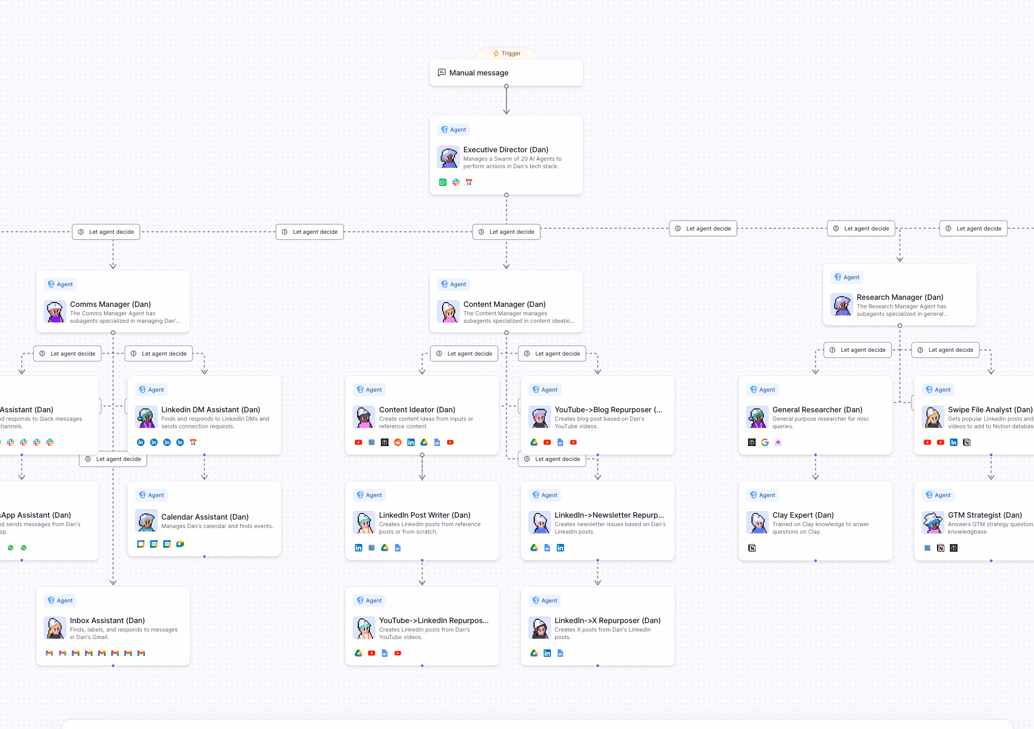Click the General Researcher (Dan) avatar
Viewport: 1034px width, 729px height.
click(757, 417)
